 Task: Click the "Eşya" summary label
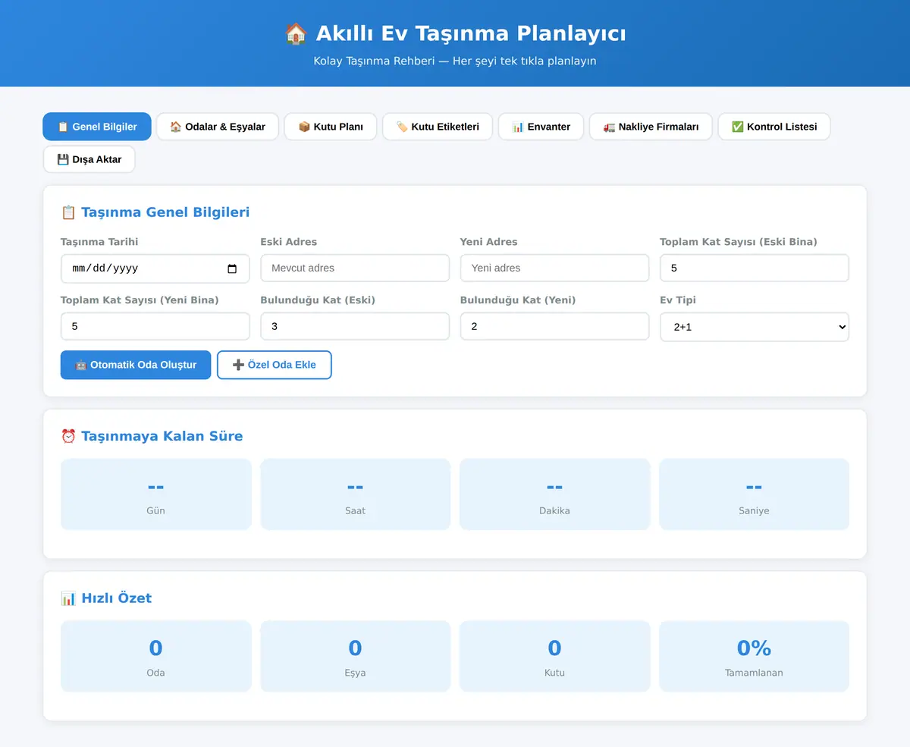coord(355,673)
